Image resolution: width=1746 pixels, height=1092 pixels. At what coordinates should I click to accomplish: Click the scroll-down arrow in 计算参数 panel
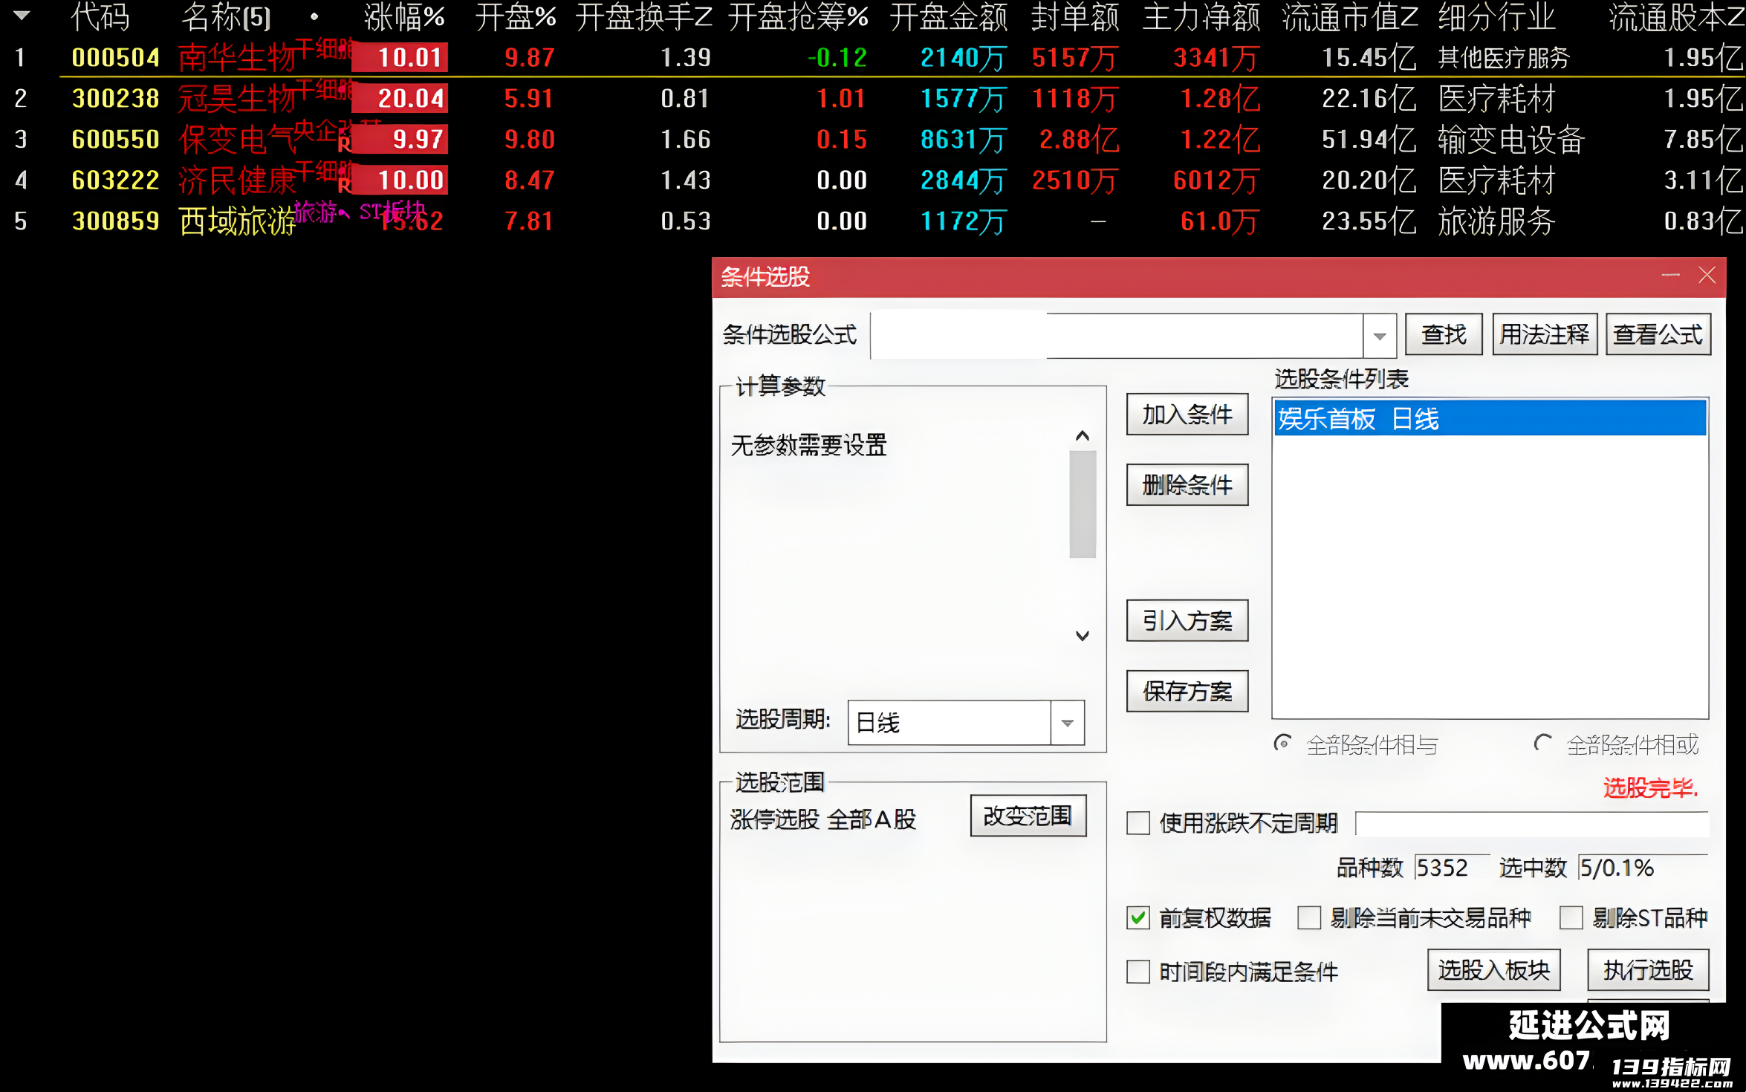click(x=1083, y=636)
